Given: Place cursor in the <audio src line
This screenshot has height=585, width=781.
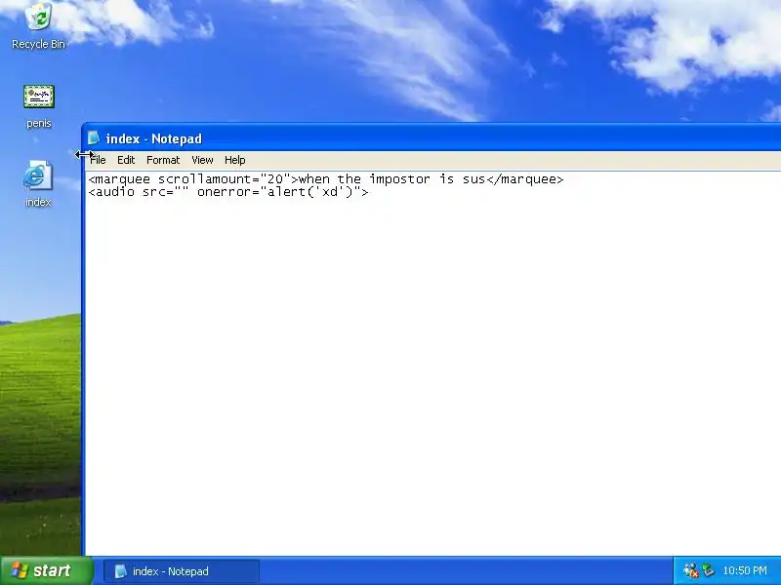Looking at the screenshot, I should click(228, 192).
